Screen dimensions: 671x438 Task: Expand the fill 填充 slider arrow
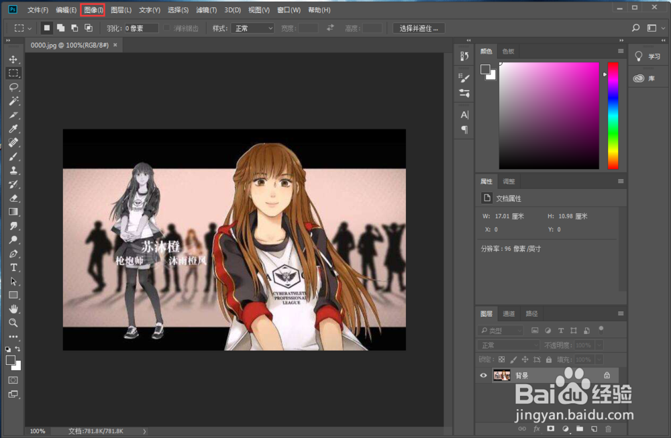599,360
